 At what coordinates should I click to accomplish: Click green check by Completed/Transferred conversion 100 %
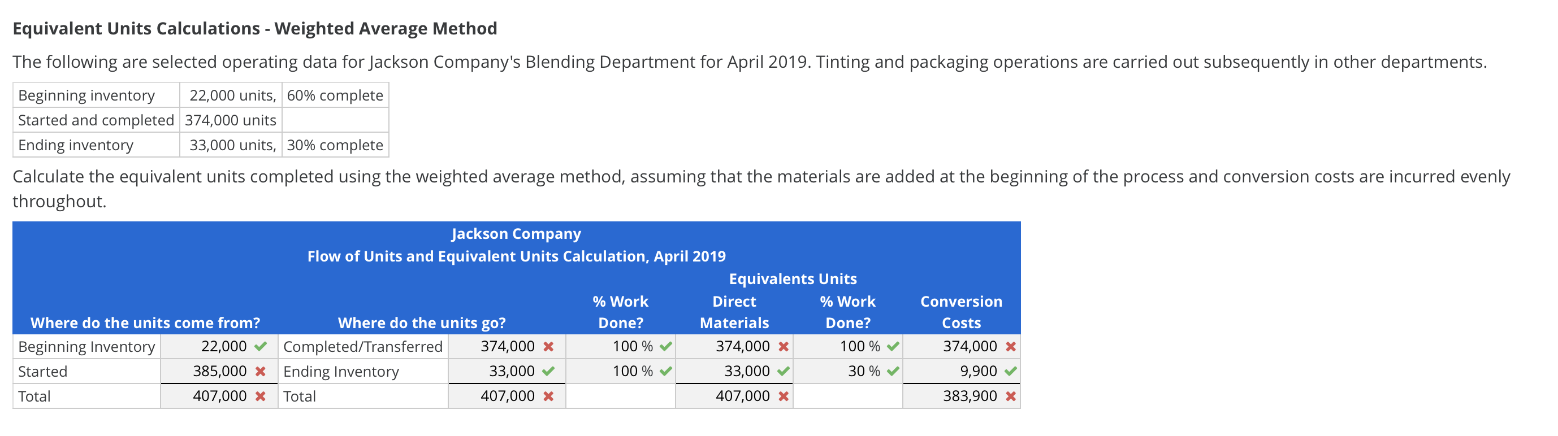coord(893,347)
